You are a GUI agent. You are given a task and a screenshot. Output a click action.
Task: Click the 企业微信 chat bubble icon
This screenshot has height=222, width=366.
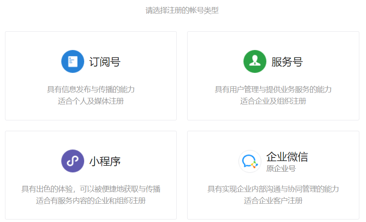[250, 161]
